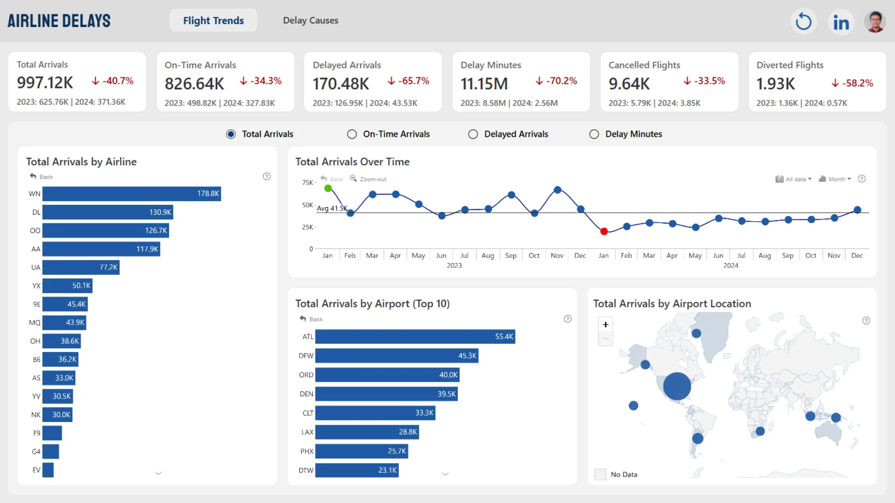The image size is (895, 503).
Task: Select the UA airline bar showing 77.2K
Action: (81, 267)
